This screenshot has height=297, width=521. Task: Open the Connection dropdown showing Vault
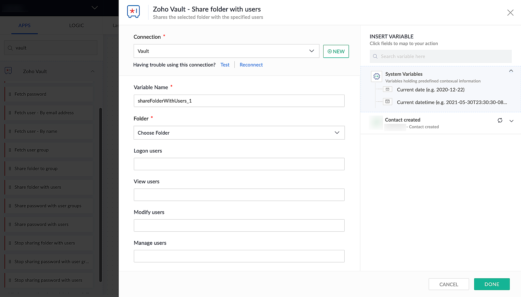[x=226, y=51]
